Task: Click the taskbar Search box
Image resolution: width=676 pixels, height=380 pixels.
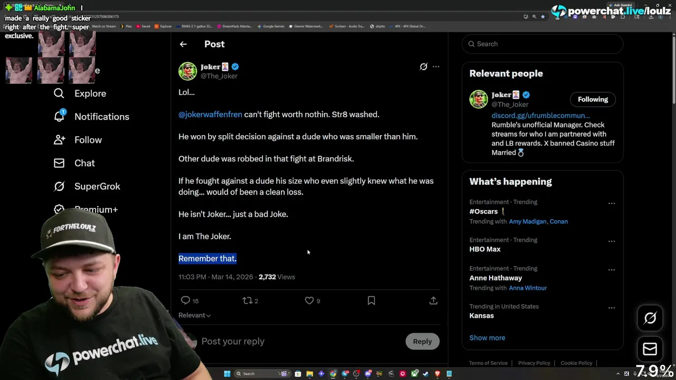Action: [x=262, y=374]
